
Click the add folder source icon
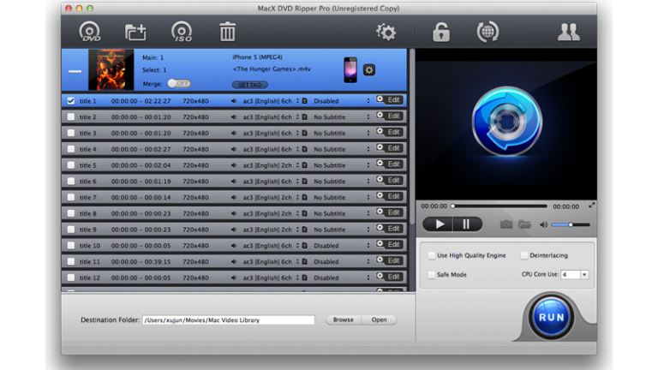(x=135, y=32)
